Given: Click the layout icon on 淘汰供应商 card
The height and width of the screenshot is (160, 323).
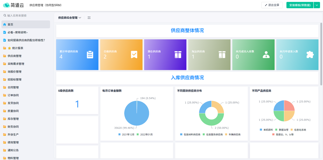Looking at the screenshot, I should click(222, 55).
